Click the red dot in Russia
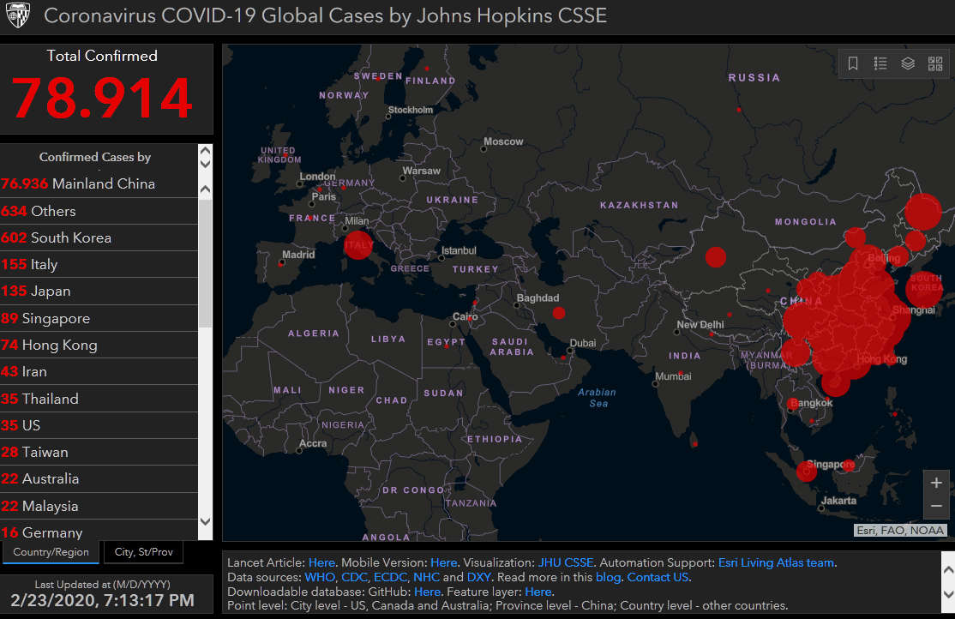 (x=739, y=110)
